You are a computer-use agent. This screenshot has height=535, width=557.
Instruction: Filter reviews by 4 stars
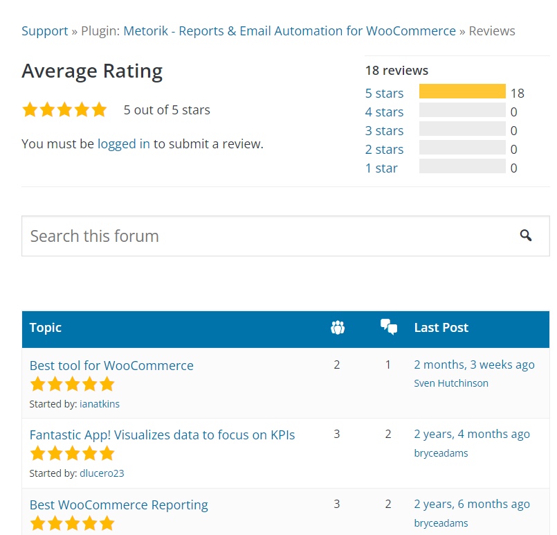tap(384, 112)
